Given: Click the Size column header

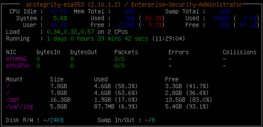Looking at the screenshot, I should (x=57, y=79).
